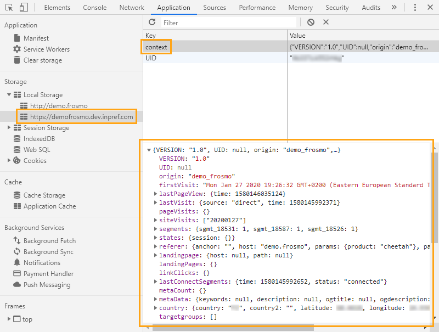Screen dimensions: 439x332
Task: Collapse the context JSON object in preview pane
Action: pyautogui.click(x=149, y=149)
